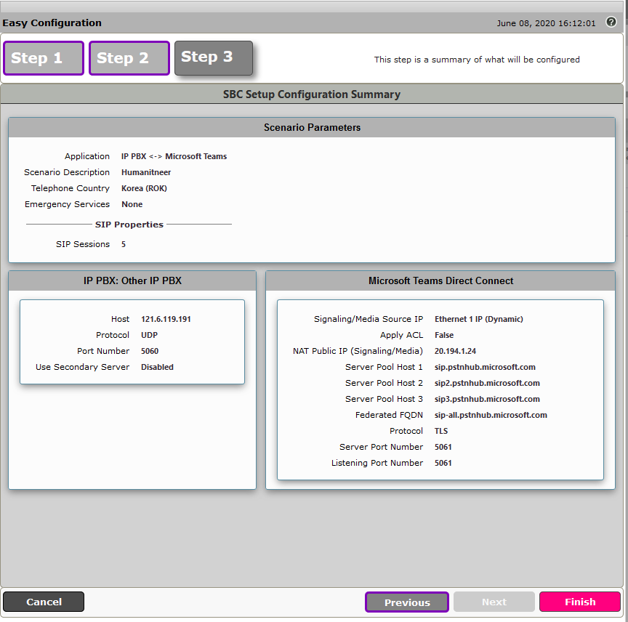Click the port number 5060
The width and height of the screenshot is (628, 622).
150,351
